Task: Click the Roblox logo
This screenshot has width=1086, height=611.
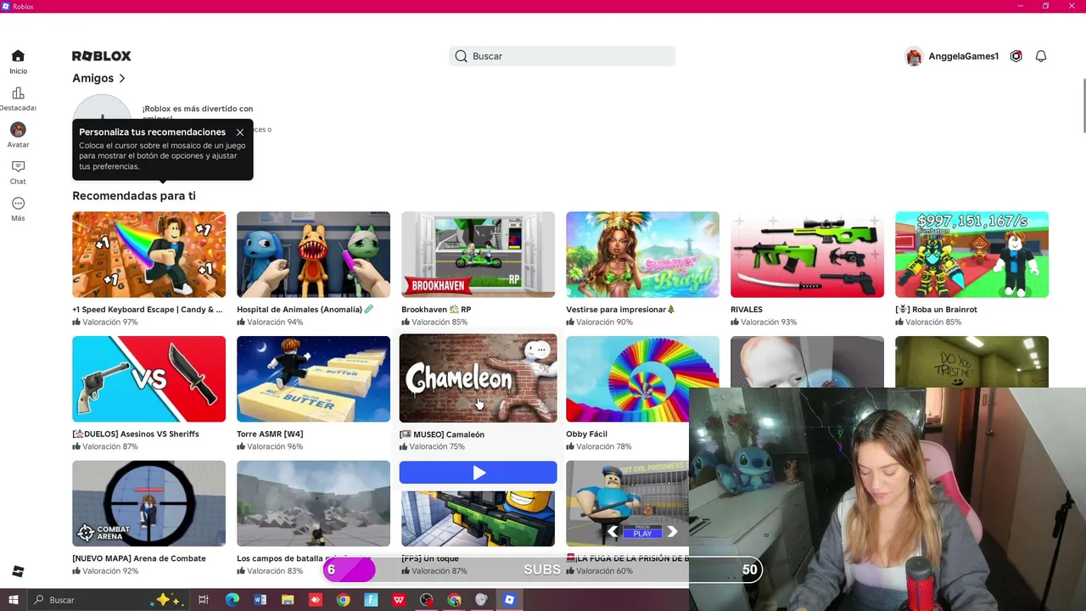Action: point(102,56)
